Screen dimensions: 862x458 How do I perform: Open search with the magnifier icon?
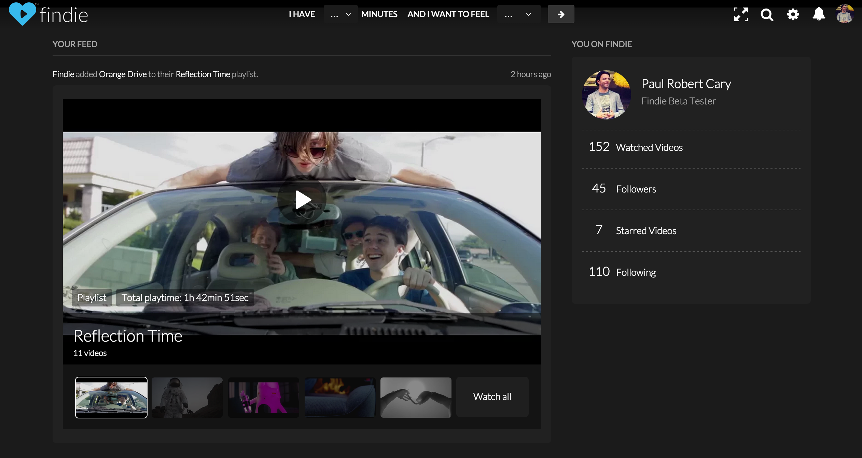767,15
